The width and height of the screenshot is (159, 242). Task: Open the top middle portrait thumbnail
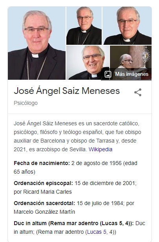[x=84, y=26]
